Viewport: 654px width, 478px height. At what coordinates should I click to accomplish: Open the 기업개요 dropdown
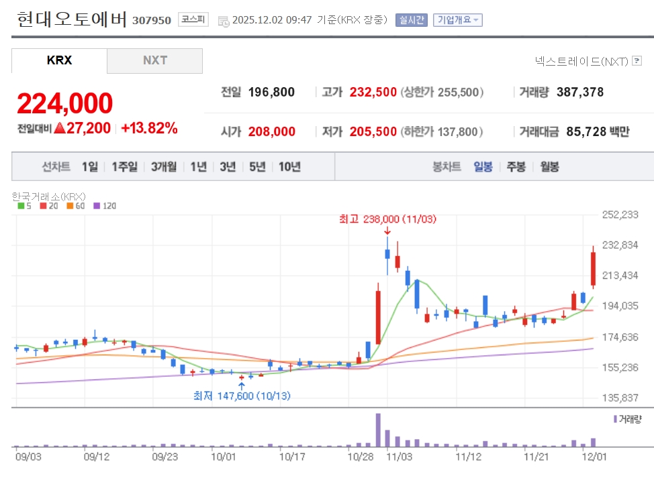point(457,20)
